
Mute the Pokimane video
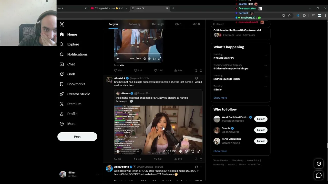pyautogui.click(x=180, y=151)
